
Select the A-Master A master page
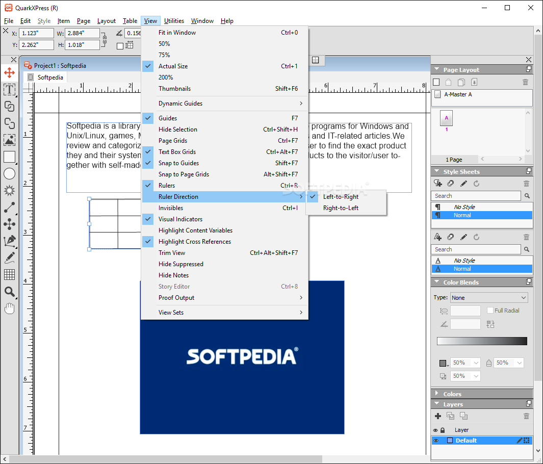click(x=482, y=94)
